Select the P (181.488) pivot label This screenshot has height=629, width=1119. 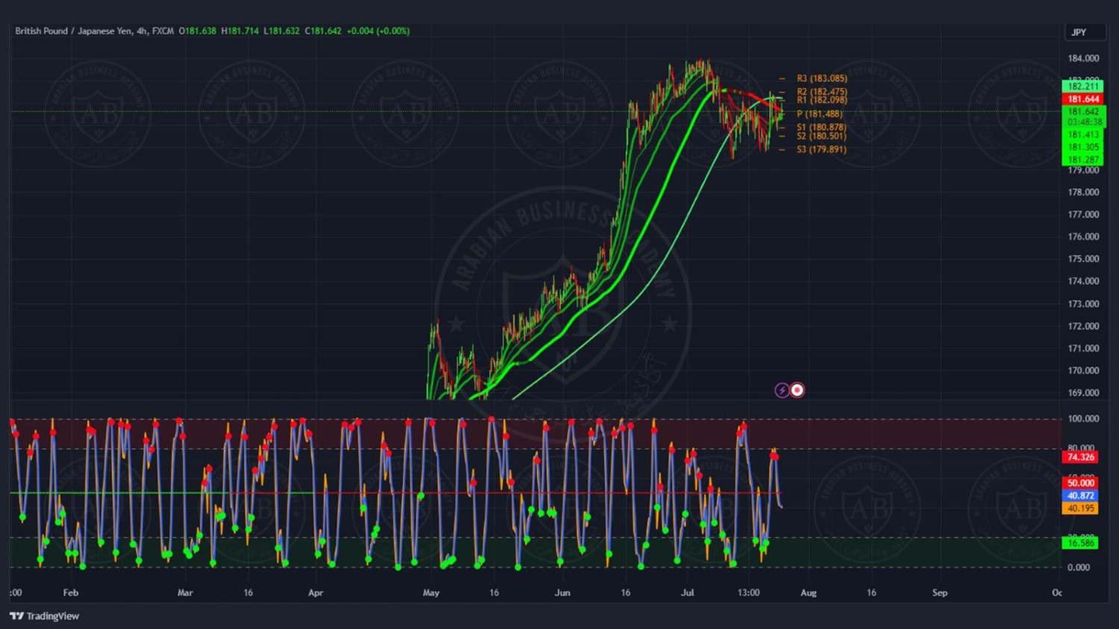coord(819,114)
